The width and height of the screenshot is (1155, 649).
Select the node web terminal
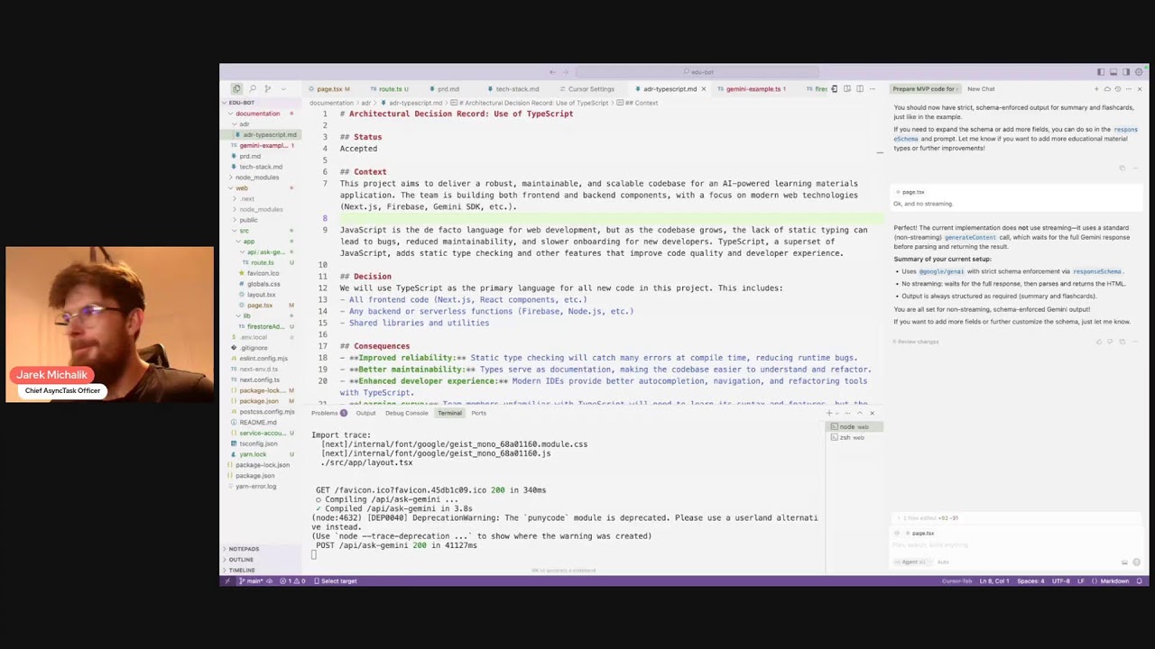tap(854, 426)
